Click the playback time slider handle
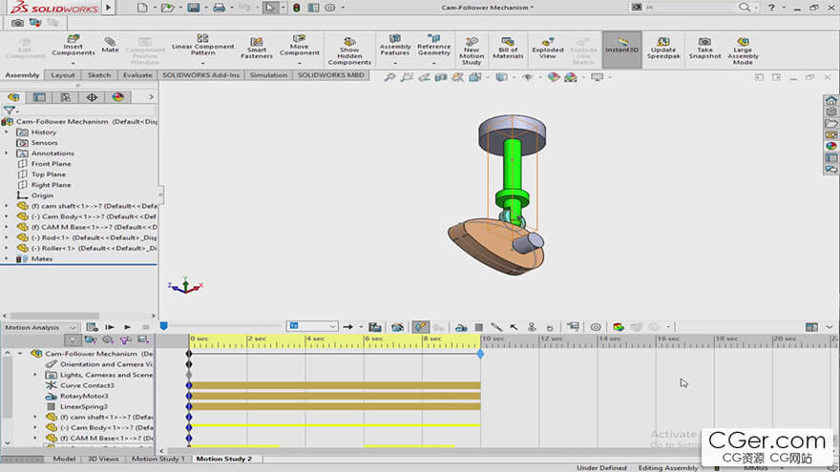 (x=164, y=326)
